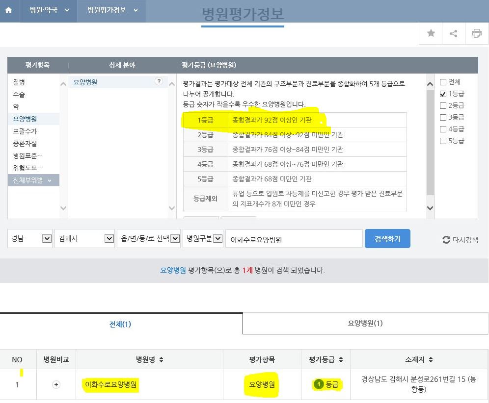The width and height of the screenshot is (489, 403).
Task: Open help question mark beside 요양병원
Action: 159,81
